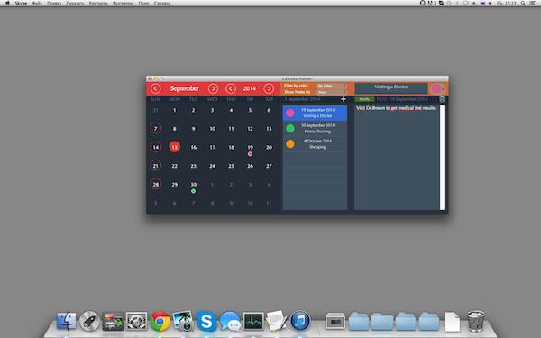Open Launchpad rocket icon in Dock

coord(89,321)
